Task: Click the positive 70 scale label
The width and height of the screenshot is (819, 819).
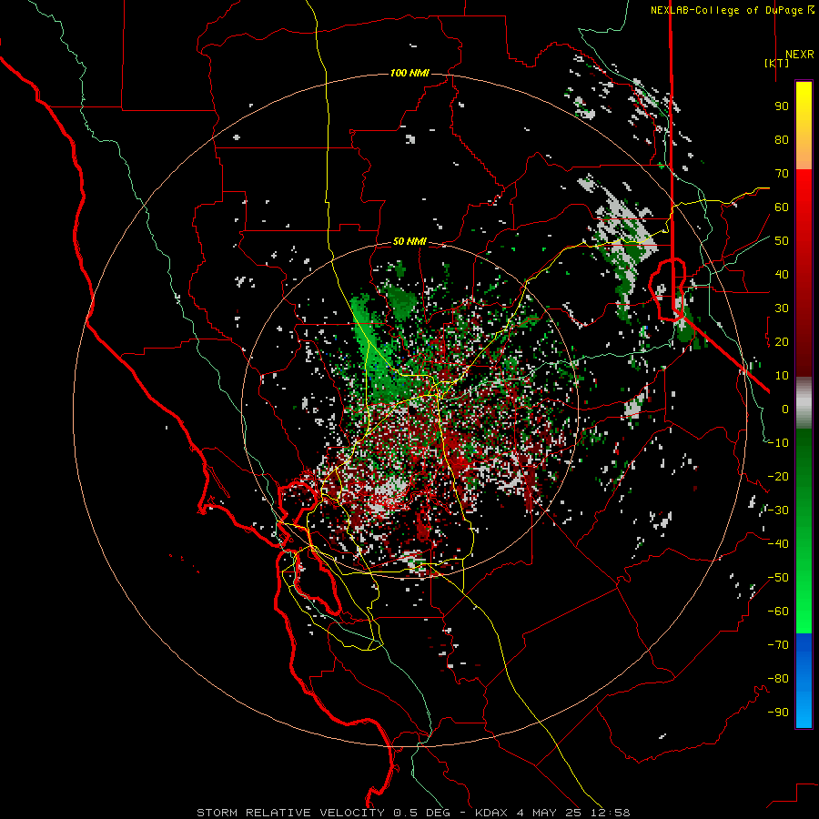Action: click(x=782, y=174)
